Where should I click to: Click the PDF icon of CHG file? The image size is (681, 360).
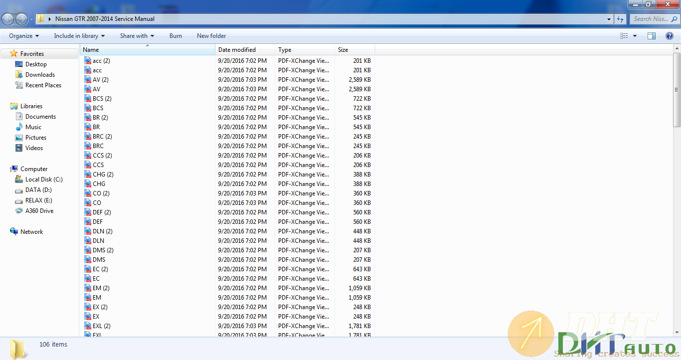[x=88, y=184]
